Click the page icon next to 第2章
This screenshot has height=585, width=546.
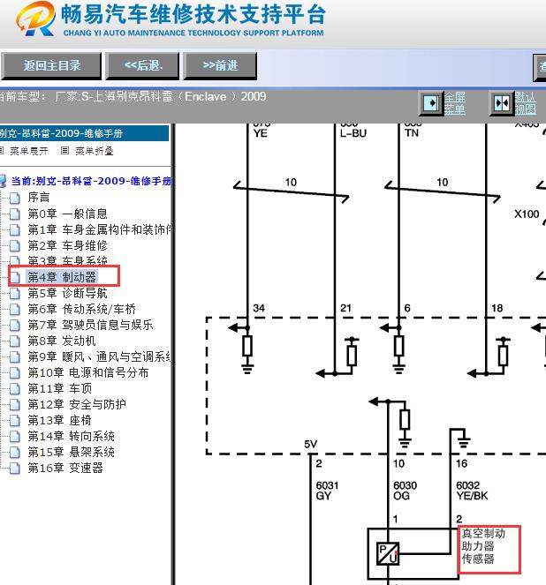tap(14, 246)
